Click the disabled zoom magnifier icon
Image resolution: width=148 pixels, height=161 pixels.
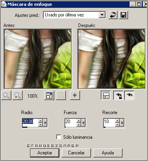coord(61,95)
